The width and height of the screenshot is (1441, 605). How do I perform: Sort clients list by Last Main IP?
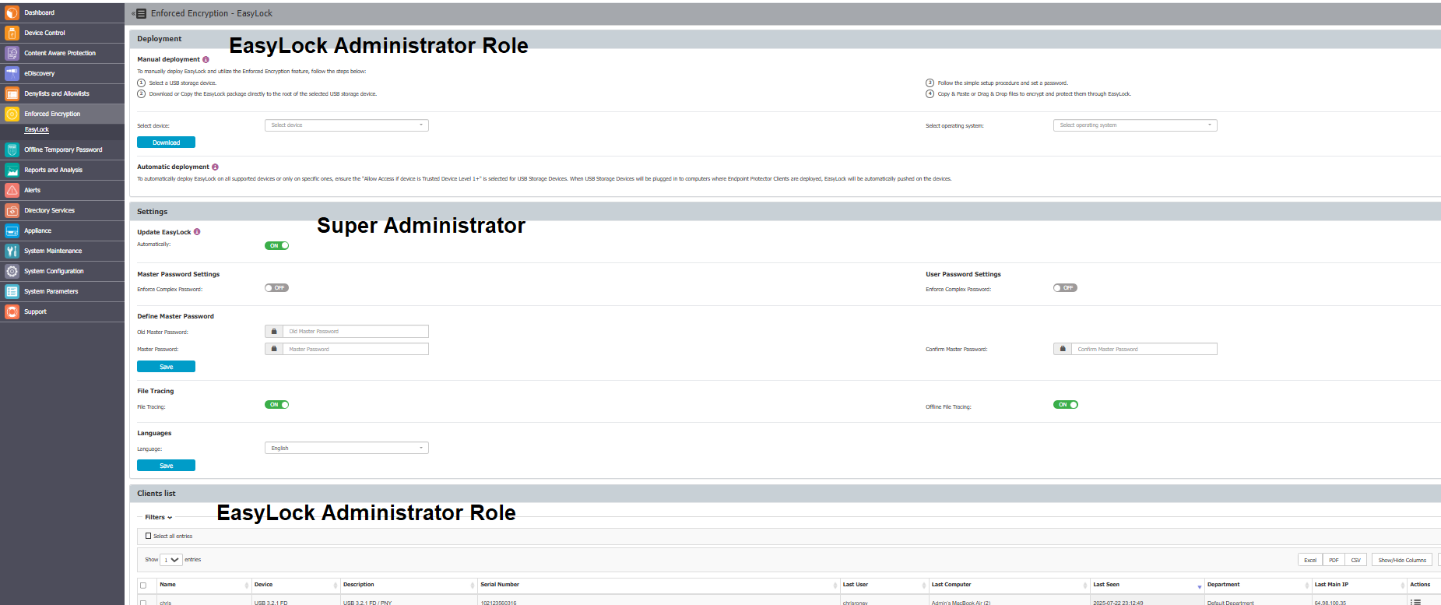(x=1358, y=585)
